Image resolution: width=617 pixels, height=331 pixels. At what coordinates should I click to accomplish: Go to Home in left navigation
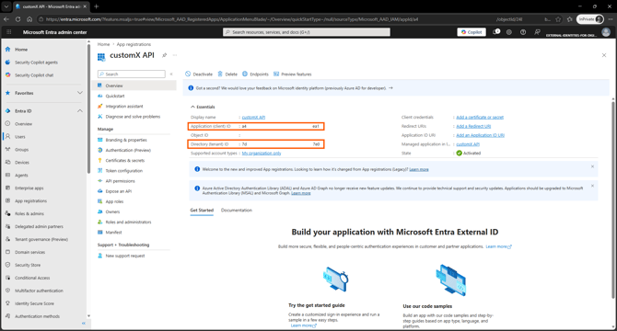[21, 50]
